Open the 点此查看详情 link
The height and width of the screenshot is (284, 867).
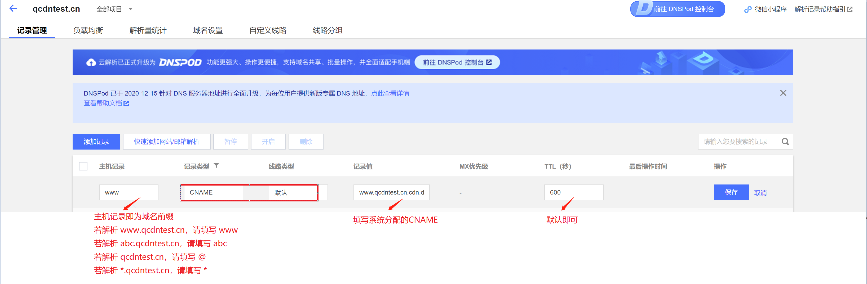[x=390, y=93]
